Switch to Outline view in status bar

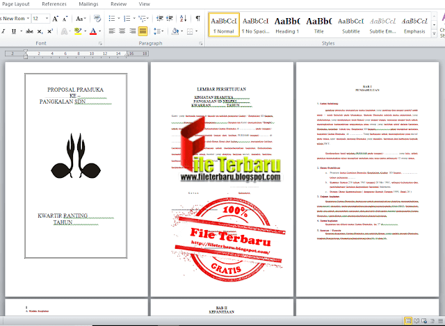coord(432,321)
